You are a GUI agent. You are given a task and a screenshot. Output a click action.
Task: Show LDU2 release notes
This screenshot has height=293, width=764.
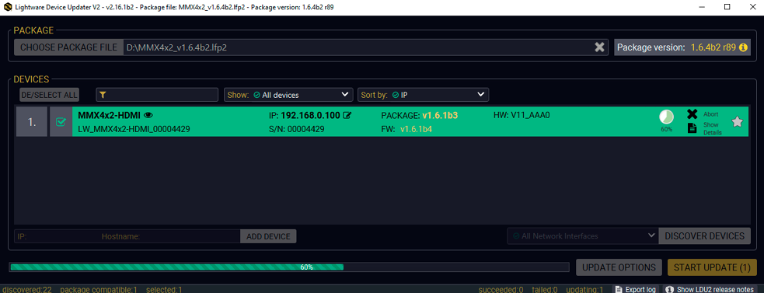coord(710,289)
